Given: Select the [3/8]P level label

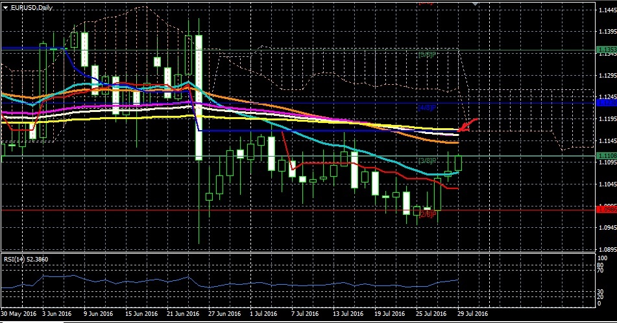Looking at the screenshot, I should coord(426,161).
